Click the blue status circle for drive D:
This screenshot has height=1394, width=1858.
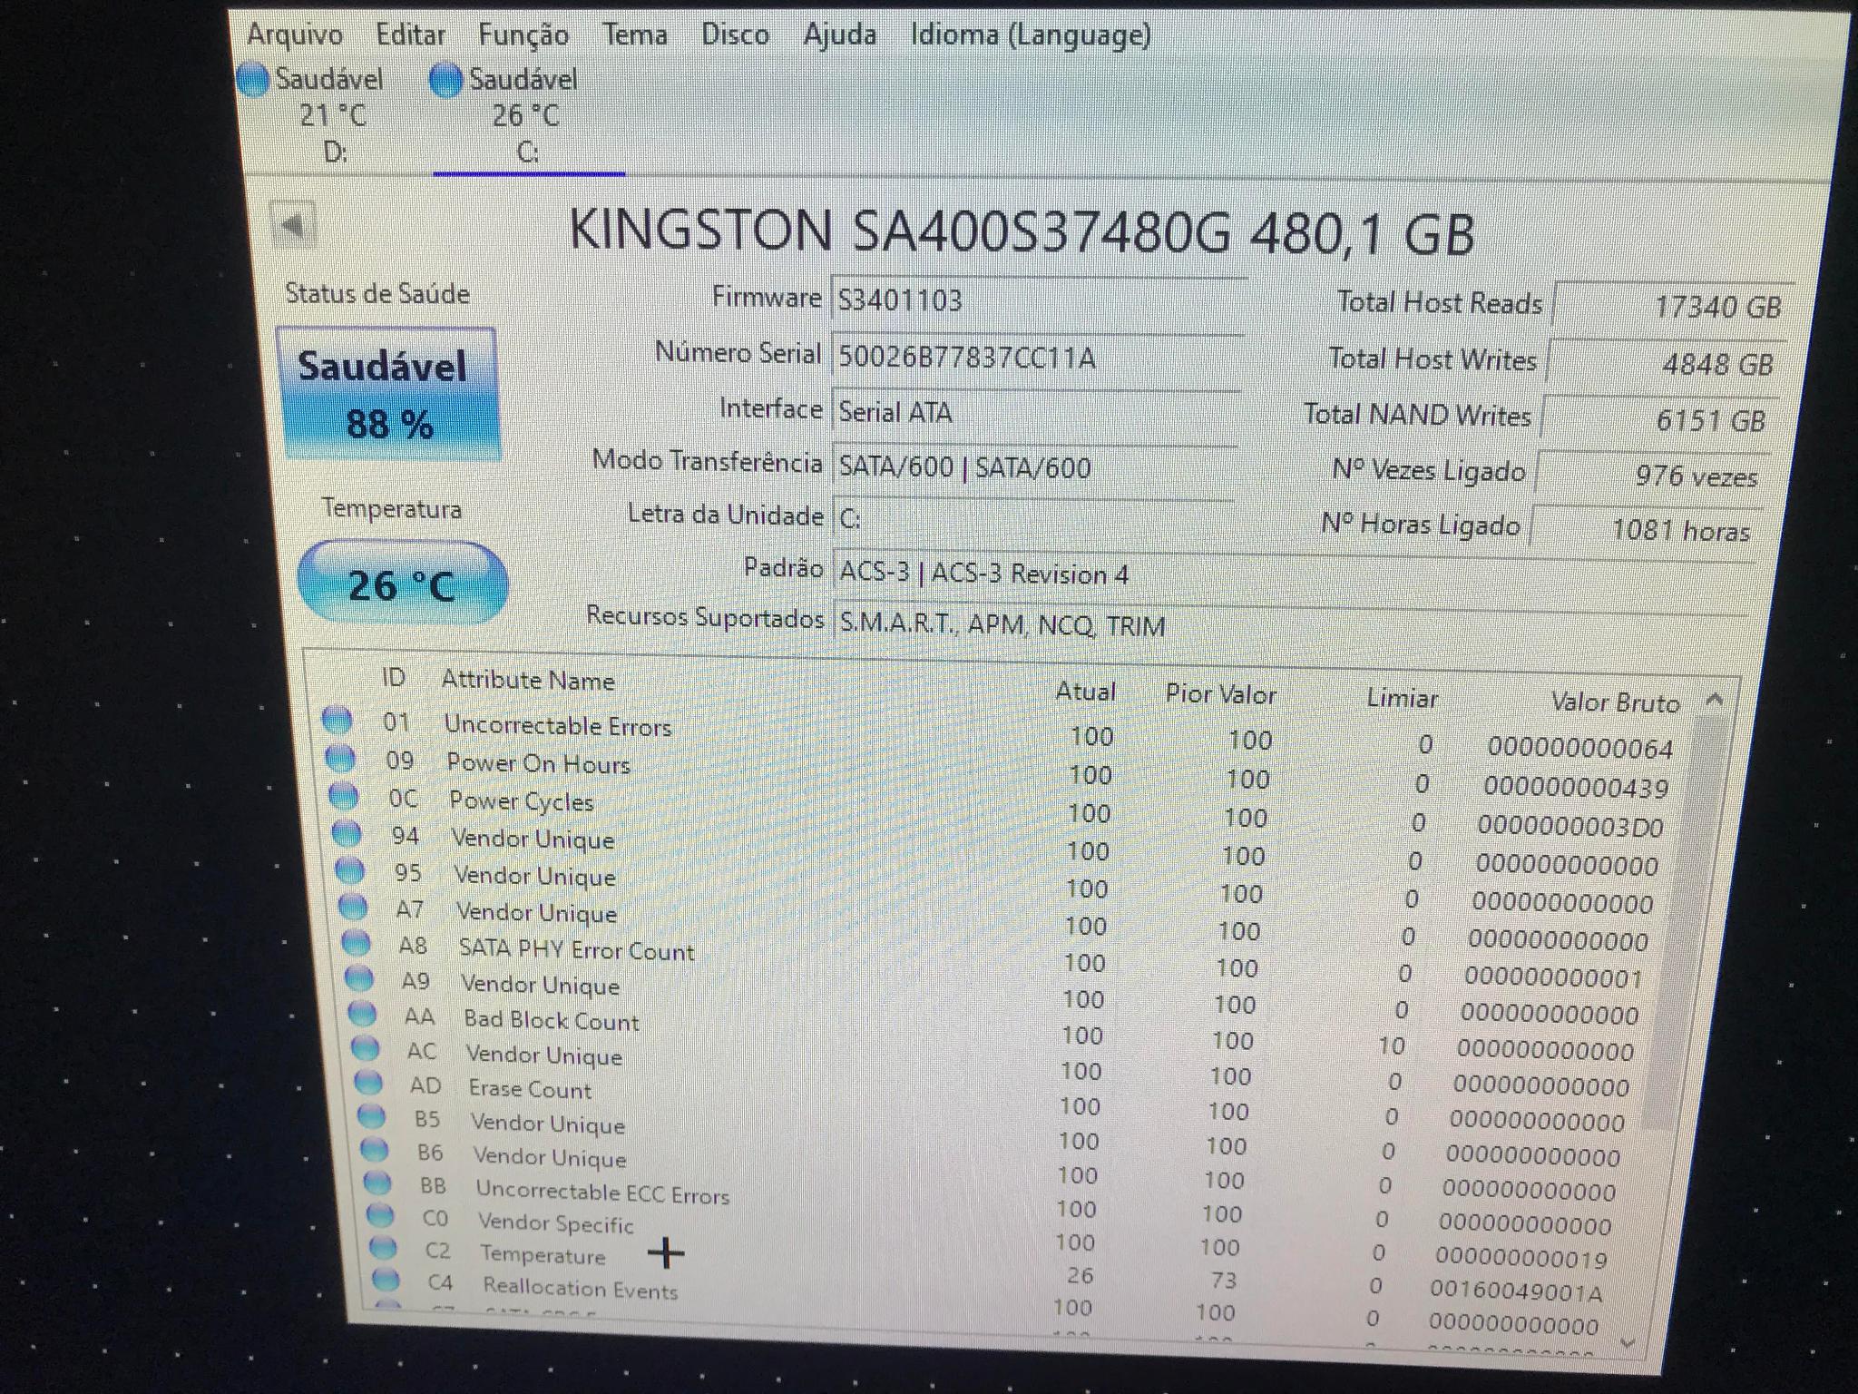[253, 80]
